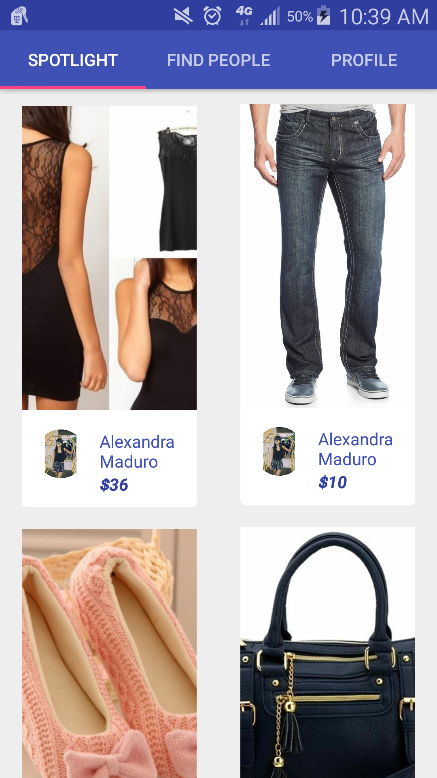Image resolution: width=437 pixels, height=778 pixels.
Task: Open the pink knitted slippers photo
Action: (109, 653)
